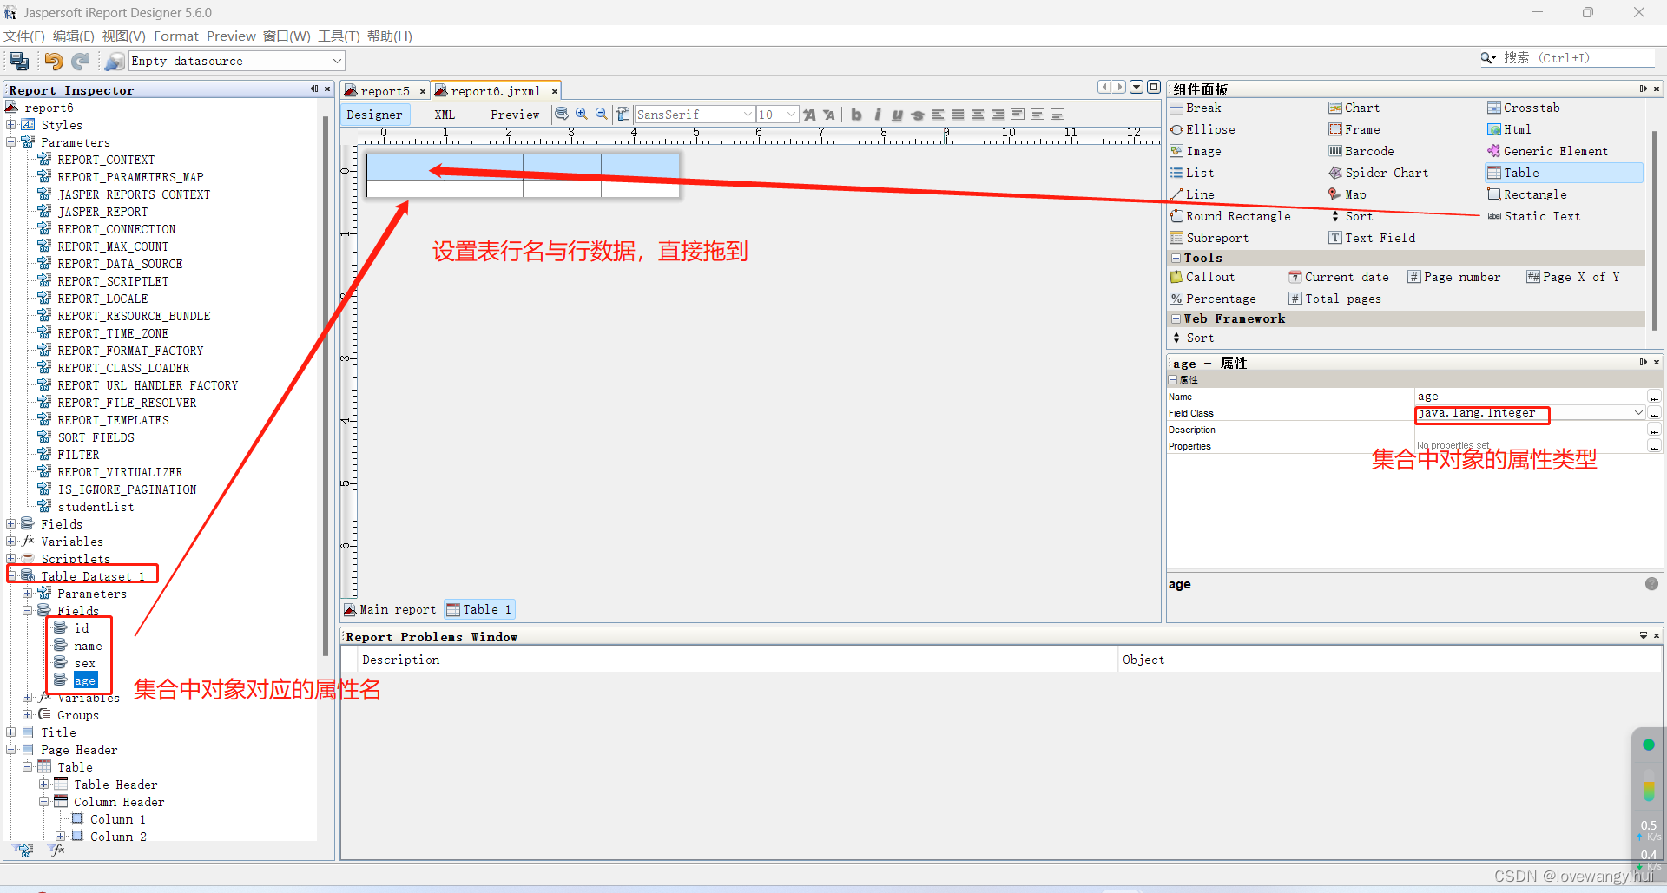Align text to top
Screen dimensions: 1667x893
[1018, 114]
